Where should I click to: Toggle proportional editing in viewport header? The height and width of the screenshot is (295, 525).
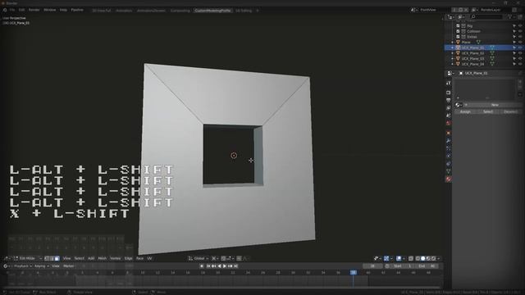point(239,258)
